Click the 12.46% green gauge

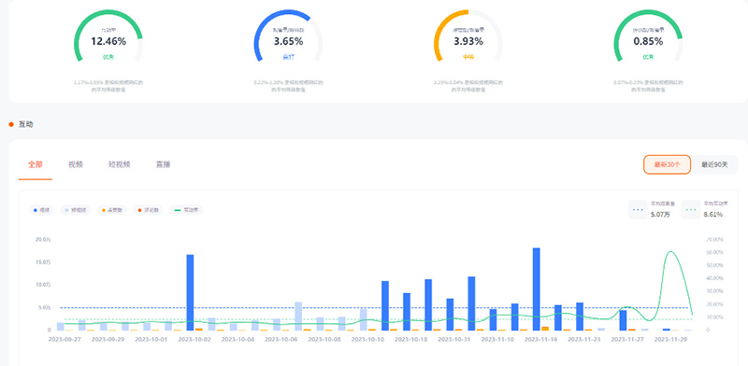(x=108, y=37)
